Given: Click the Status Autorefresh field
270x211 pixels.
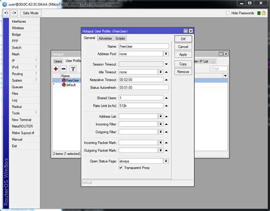Looking at the screenshot, I should pyautogui.click(x=144, y=87).
